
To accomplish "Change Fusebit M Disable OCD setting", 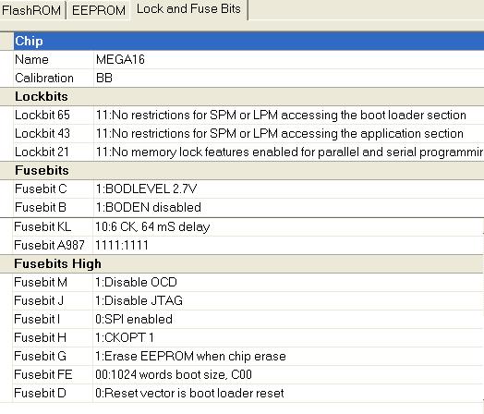I will point(287,283).
